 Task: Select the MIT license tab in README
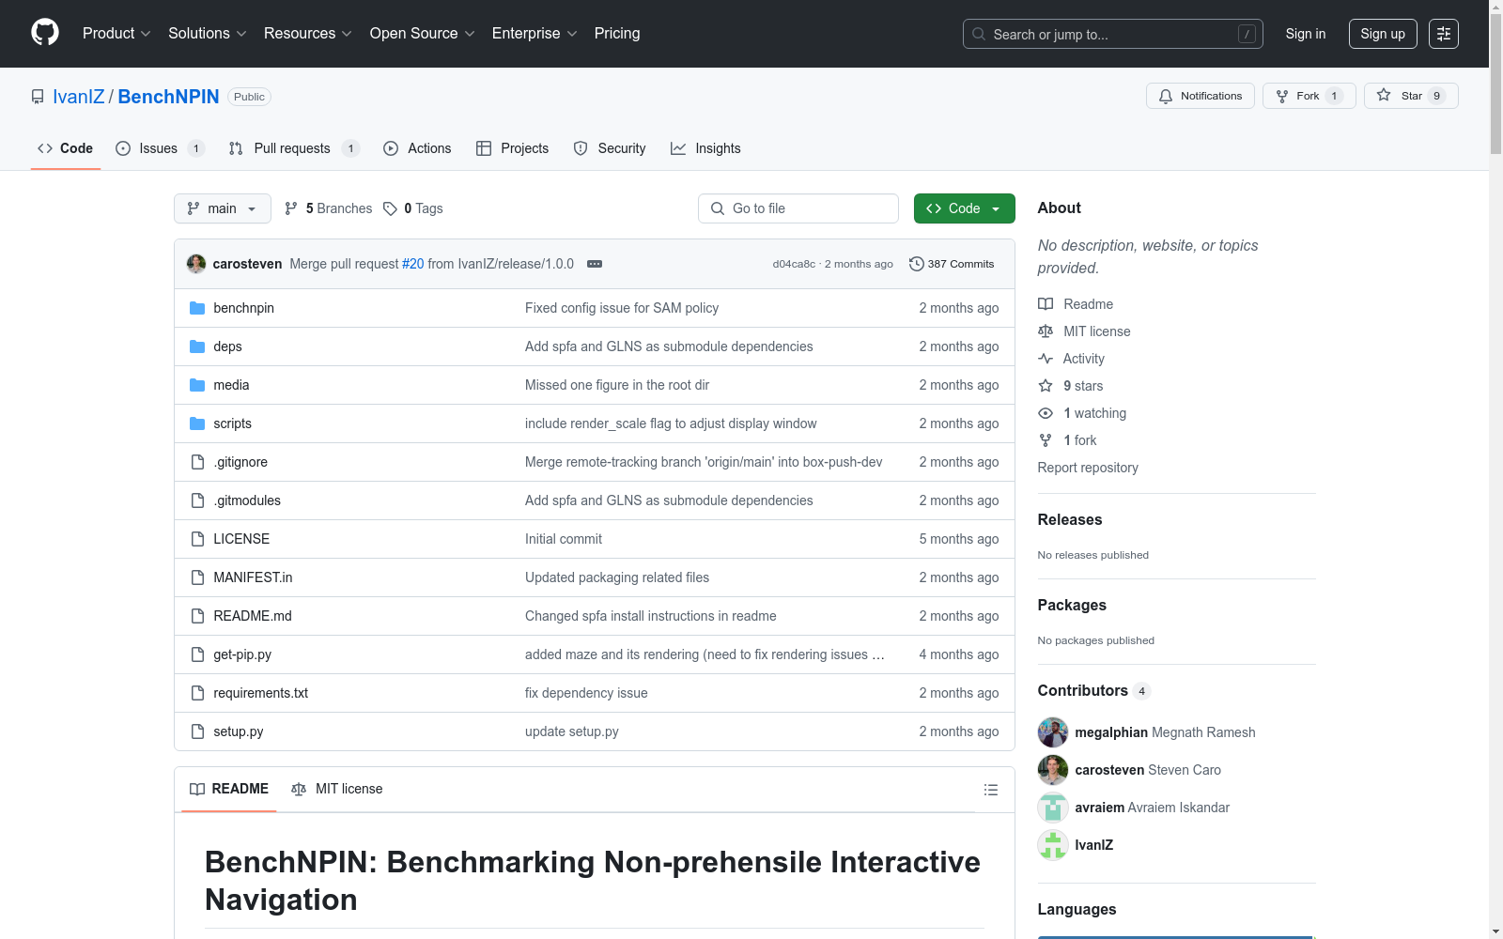pos(337,789)
